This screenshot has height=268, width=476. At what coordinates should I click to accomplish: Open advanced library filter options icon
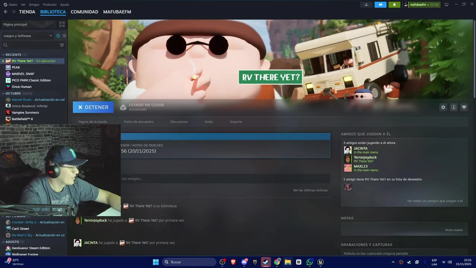point(62,45)
